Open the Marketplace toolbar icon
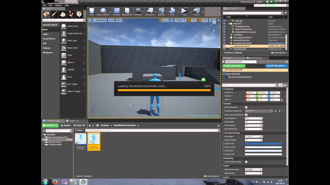The image size is (330, 185). tap(127, 12)
